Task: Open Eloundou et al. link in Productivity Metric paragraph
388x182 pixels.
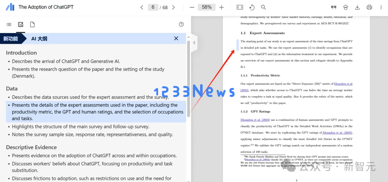Action: (x=343, y=84)
